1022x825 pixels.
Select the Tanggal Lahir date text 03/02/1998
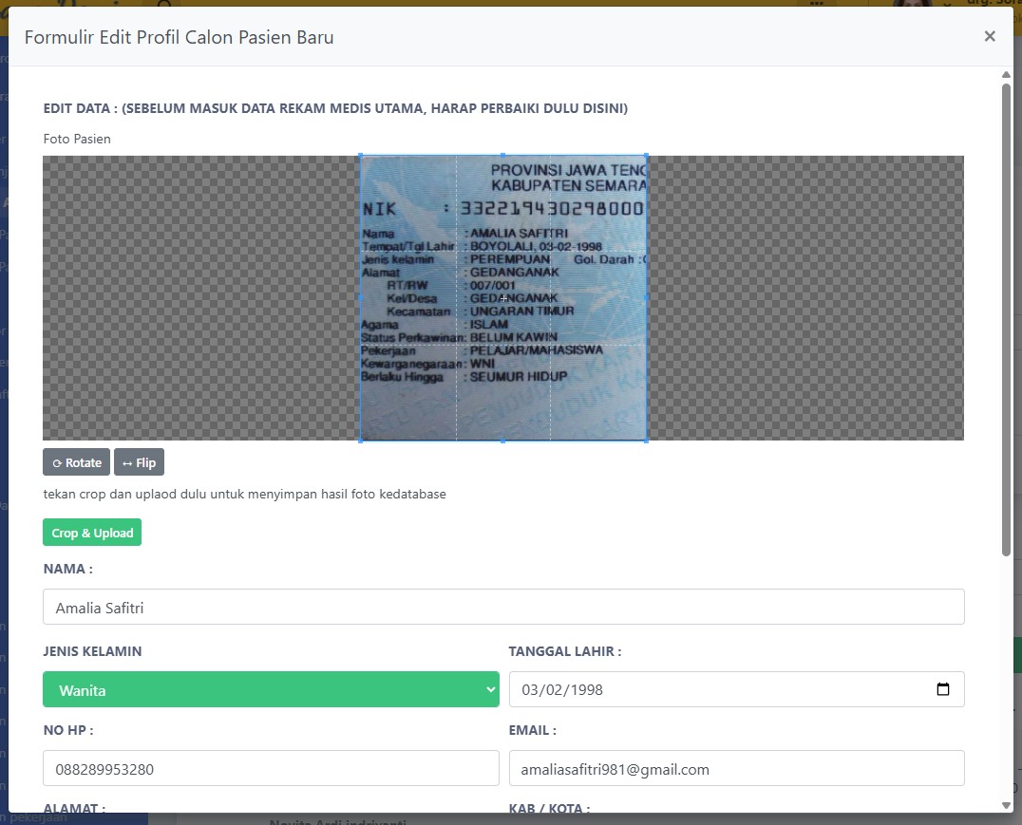click(x=562, y=689)
